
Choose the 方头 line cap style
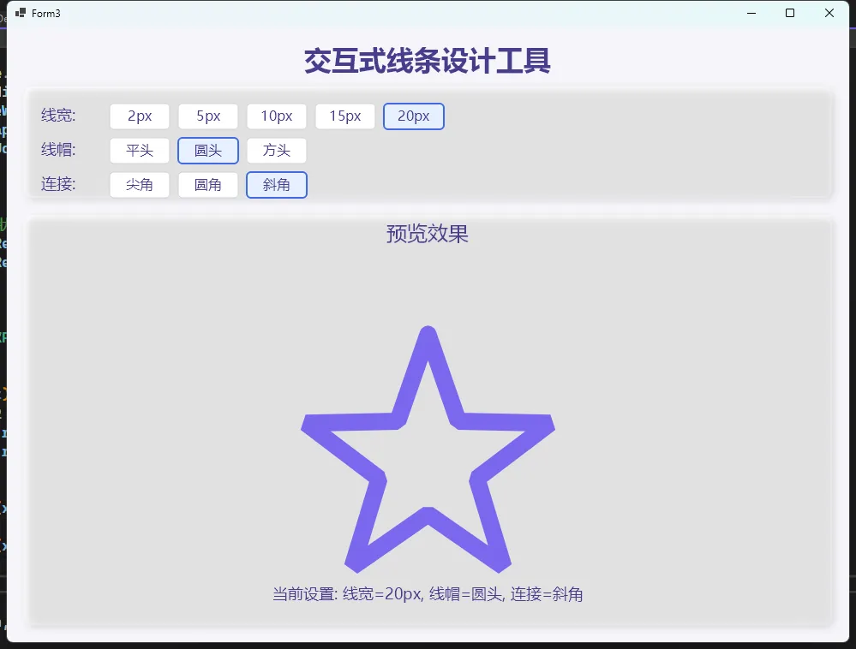coord(277,151)
